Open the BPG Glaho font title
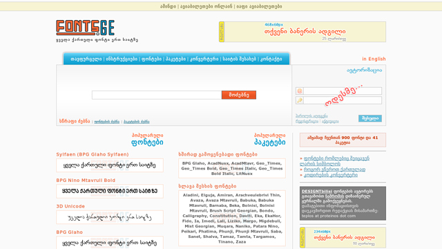Viewport: 442px width, 249px height. [x=69, y=232]
